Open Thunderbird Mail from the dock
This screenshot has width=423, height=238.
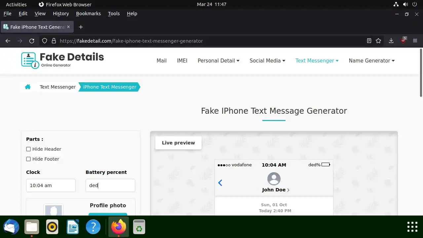click(11, 227)
